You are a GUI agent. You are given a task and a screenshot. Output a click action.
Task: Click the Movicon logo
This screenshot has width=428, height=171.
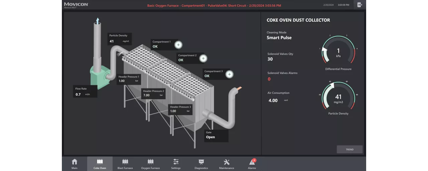click(x=76, y=5)
